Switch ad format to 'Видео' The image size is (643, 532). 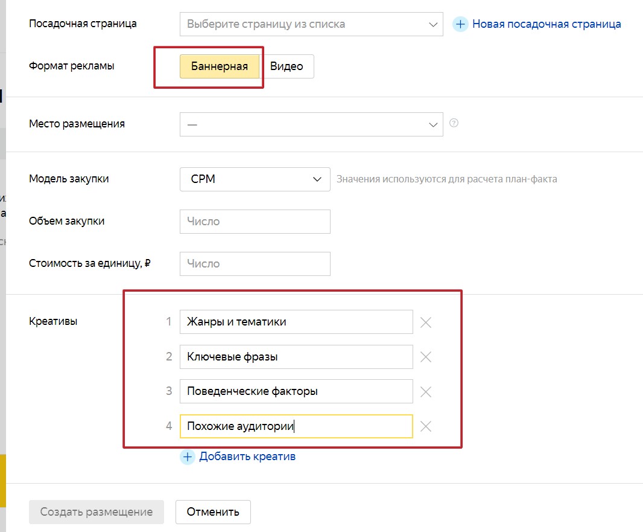[287, 66]
